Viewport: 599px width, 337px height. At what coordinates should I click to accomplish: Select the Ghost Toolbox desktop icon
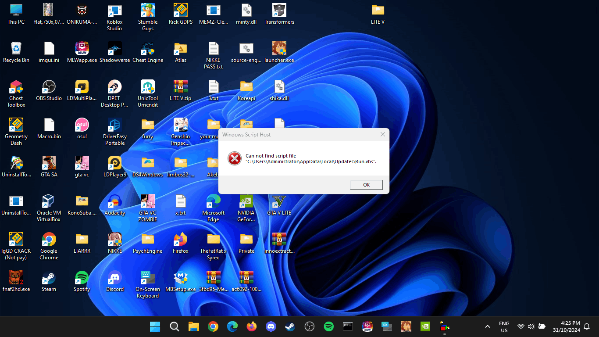coord(16,94)
